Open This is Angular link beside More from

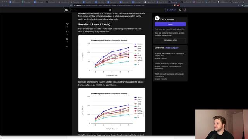[172, 48]
